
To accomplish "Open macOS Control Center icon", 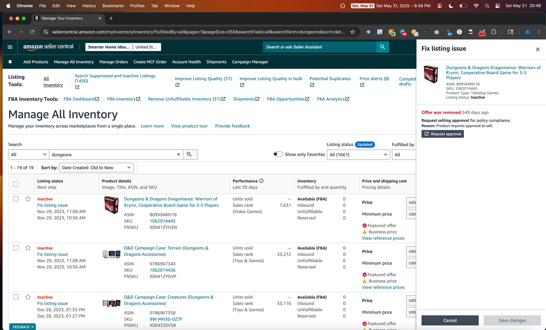I will click(498, 6).
